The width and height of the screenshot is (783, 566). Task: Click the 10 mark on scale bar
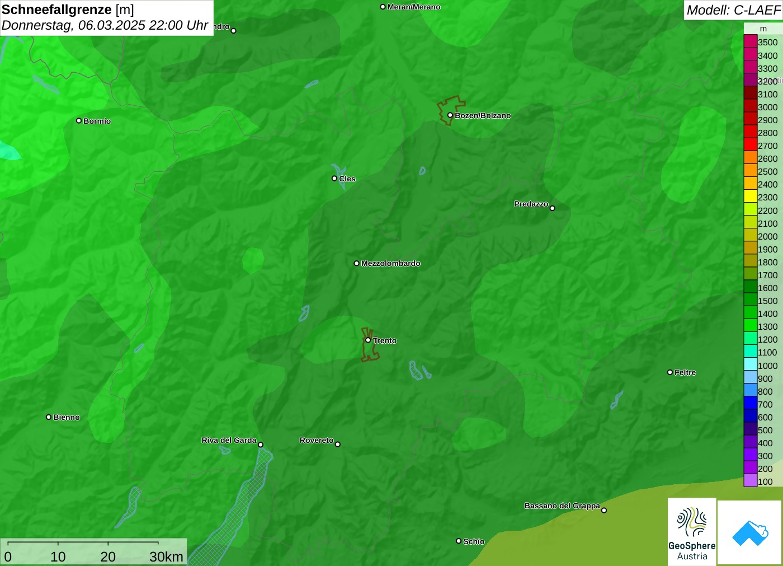58,556
